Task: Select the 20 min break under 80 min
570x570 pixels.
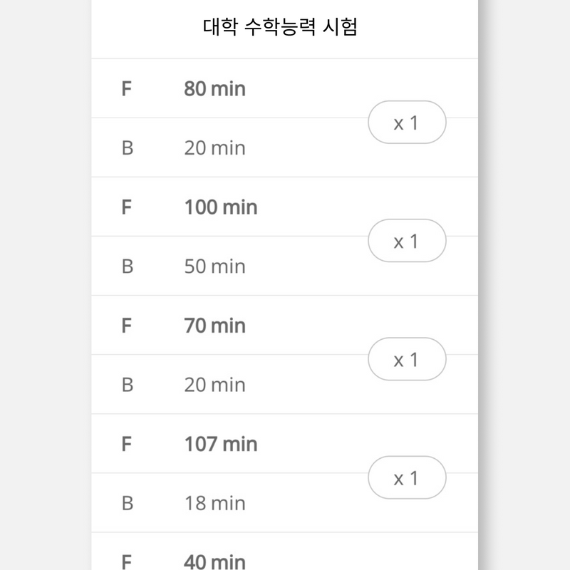Action: (x=284, y=147)
